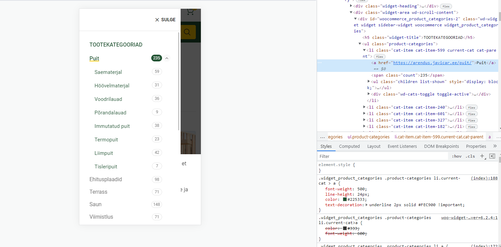Select the span class count DOM row
501x247 pixels.
click(408, 76)
